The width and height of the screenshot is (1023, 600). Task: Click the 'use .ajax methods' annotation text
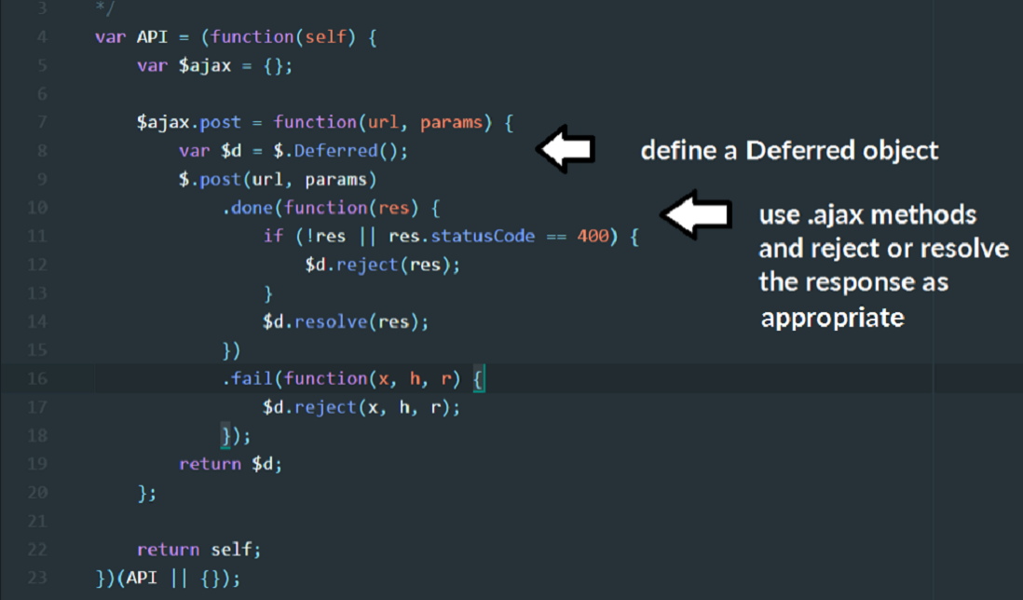pos(866,216)
